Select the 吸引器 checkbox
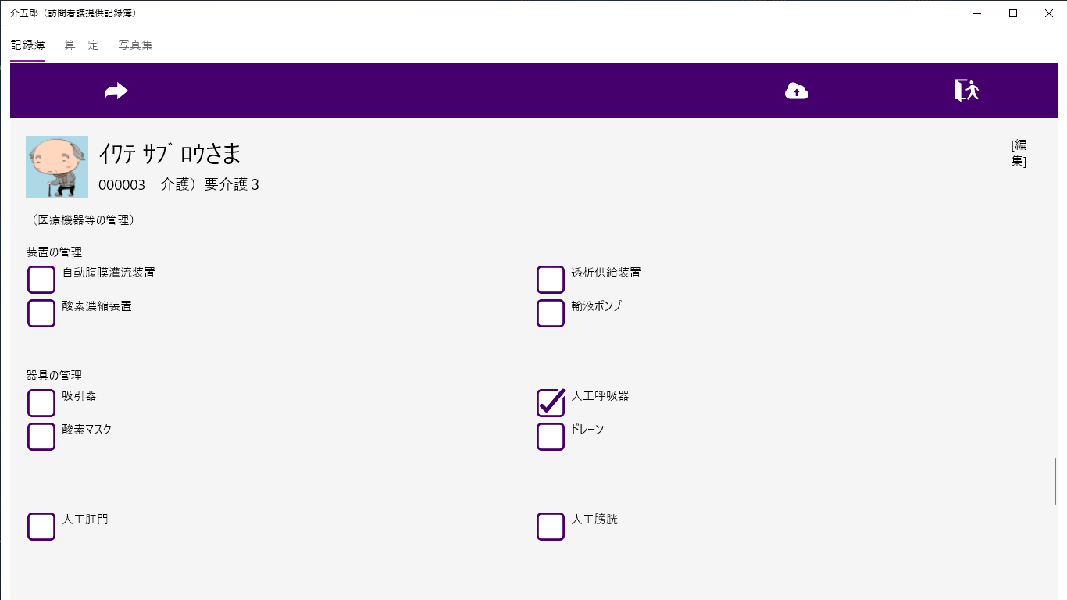 pos(41,403)
